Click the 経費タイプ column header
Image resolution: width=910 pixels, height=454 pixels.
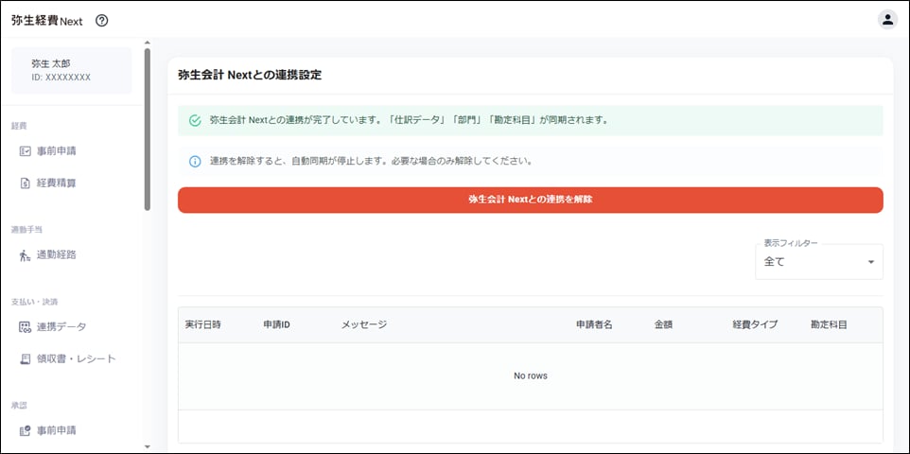click(x=755, y=325)
